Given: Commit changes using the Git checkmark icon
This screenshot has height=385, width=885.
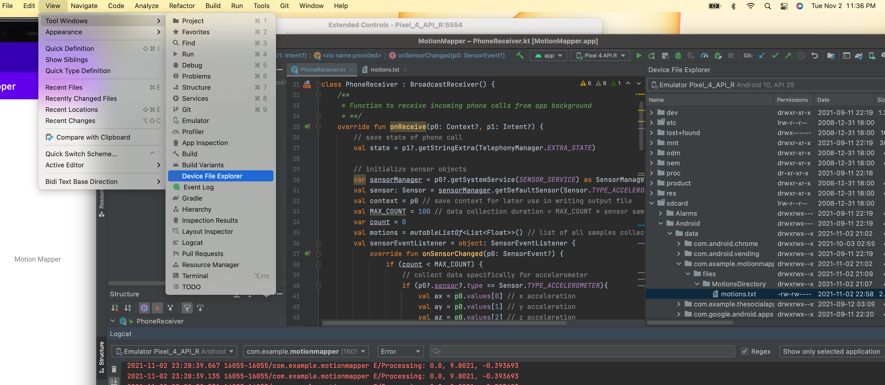Looking at the screenshot, I should (775, 55).
